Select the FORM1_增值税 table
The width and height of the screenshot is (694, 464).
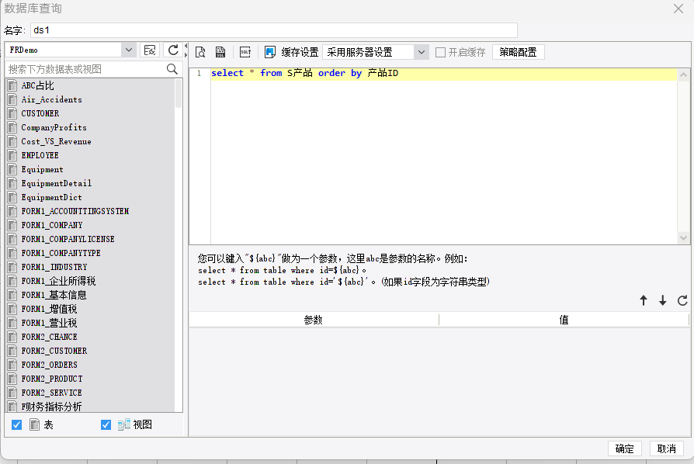coord(49,309)
